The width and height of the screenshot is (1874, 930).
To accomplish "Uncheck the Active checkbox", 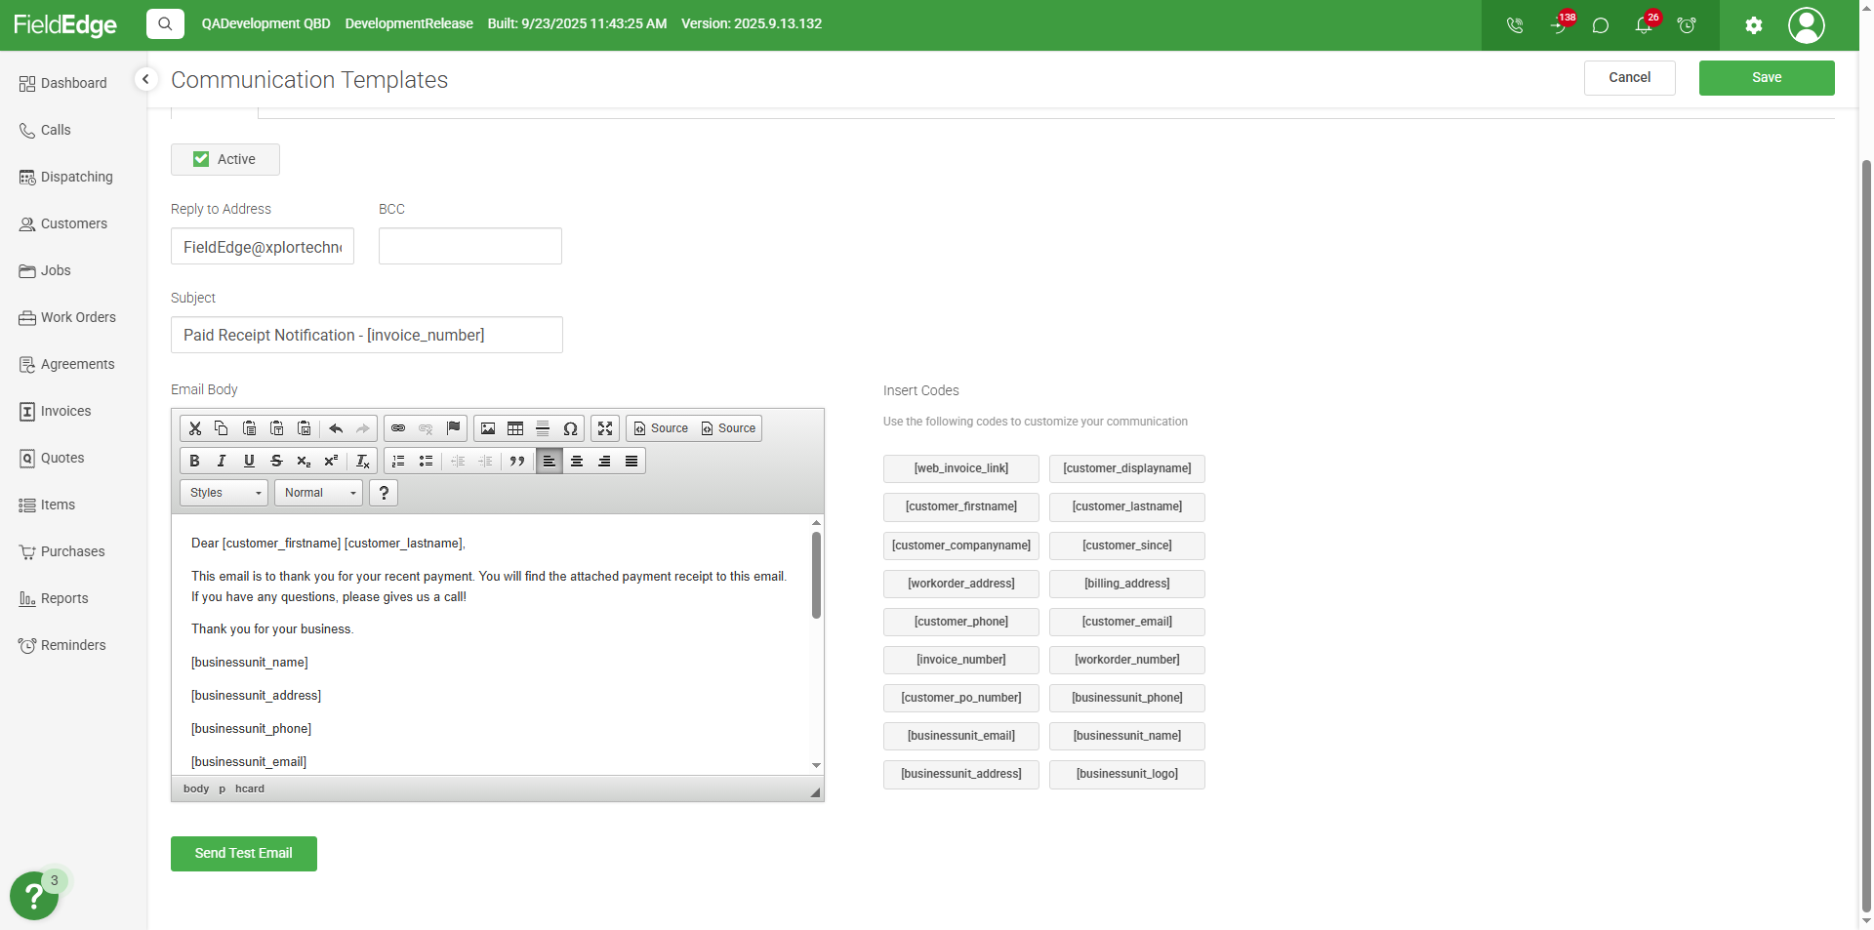I will pyautogui.click(x=200, y=159).
